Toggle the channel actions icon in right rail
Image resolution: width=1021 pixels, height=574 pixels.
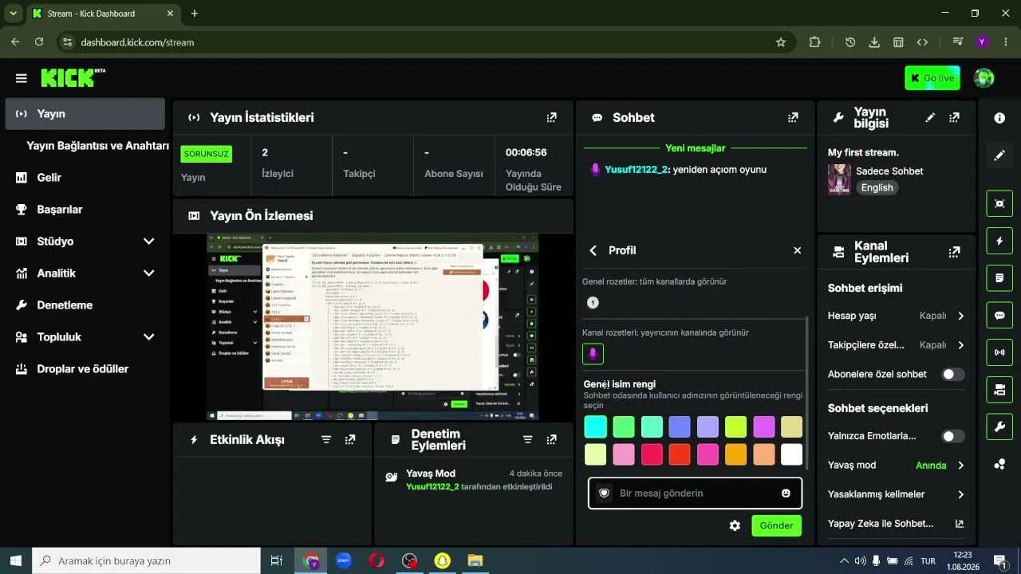[x=999, y=390]
